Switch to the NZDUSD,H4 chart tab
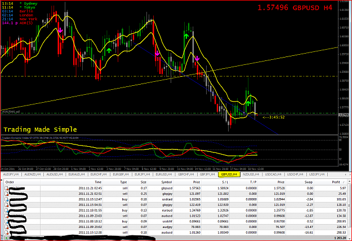This screenshot has width=352, height=241. (x=251, y=174)
